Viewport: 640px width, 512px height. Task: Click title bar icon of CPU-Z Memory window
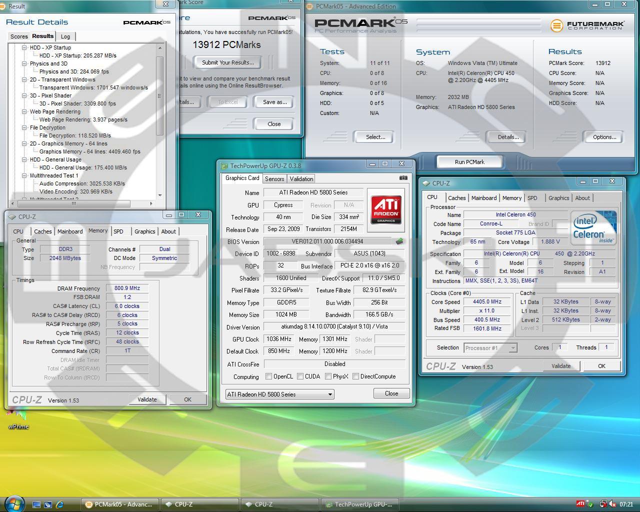click(12, 217)
